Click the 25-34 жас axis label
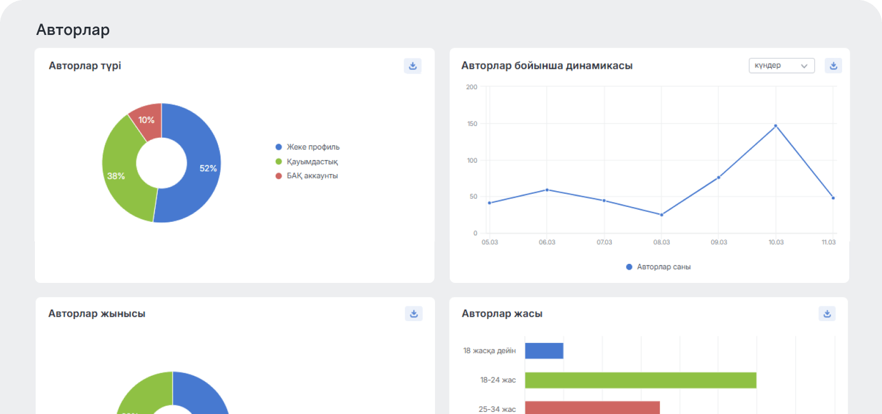This screenshot has width=882, height=414. coord(497,409)
